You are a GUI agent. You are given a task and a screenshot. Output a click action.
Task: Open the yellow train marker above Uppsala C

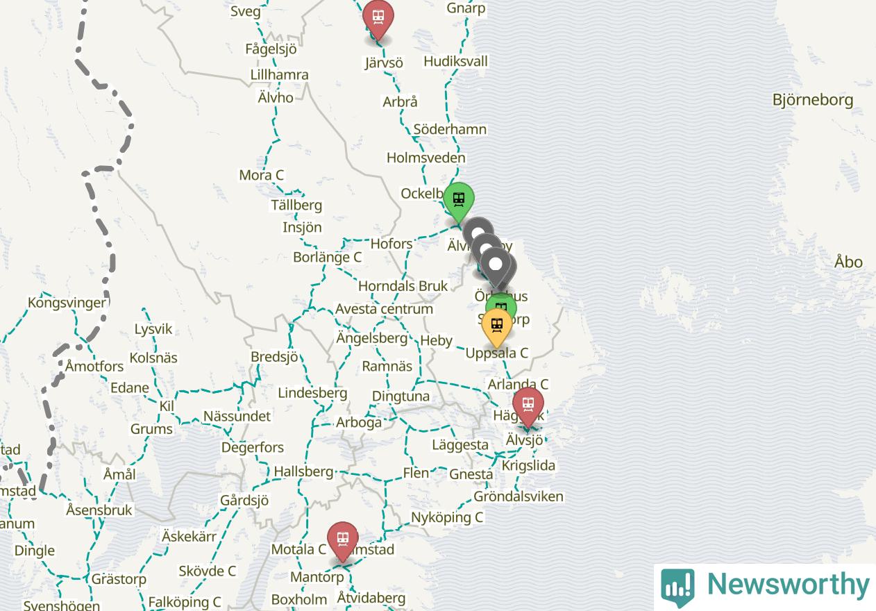coord(497,326)
